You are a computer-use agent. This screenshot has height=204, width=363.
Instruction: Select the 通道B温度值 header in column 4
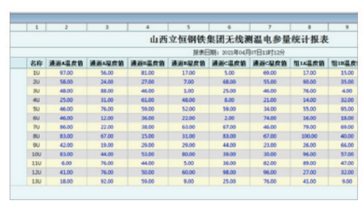(x=148, y=63)
